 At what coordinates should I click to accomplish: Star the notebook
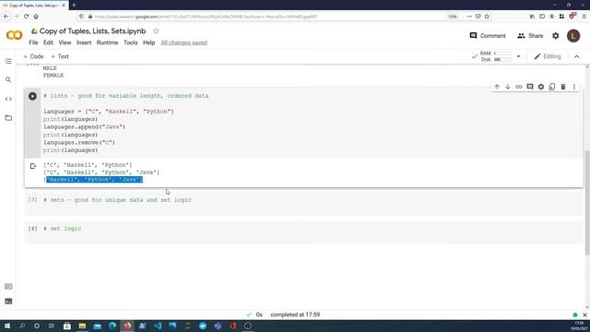[x=156, y=30]
